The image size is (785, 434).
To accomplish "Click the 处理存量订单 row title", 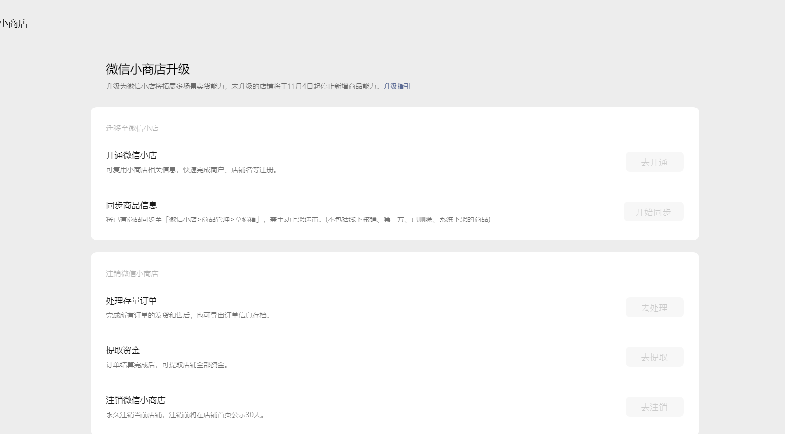I will coord(131,301).
